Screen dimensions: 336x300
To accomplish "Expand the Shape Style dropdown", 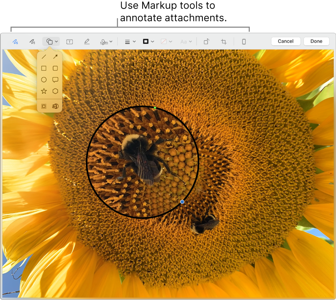I will [129, 41].
